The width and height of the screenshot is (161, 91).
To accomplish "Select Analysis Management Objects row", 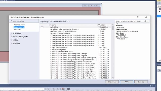I will (75, 29).
